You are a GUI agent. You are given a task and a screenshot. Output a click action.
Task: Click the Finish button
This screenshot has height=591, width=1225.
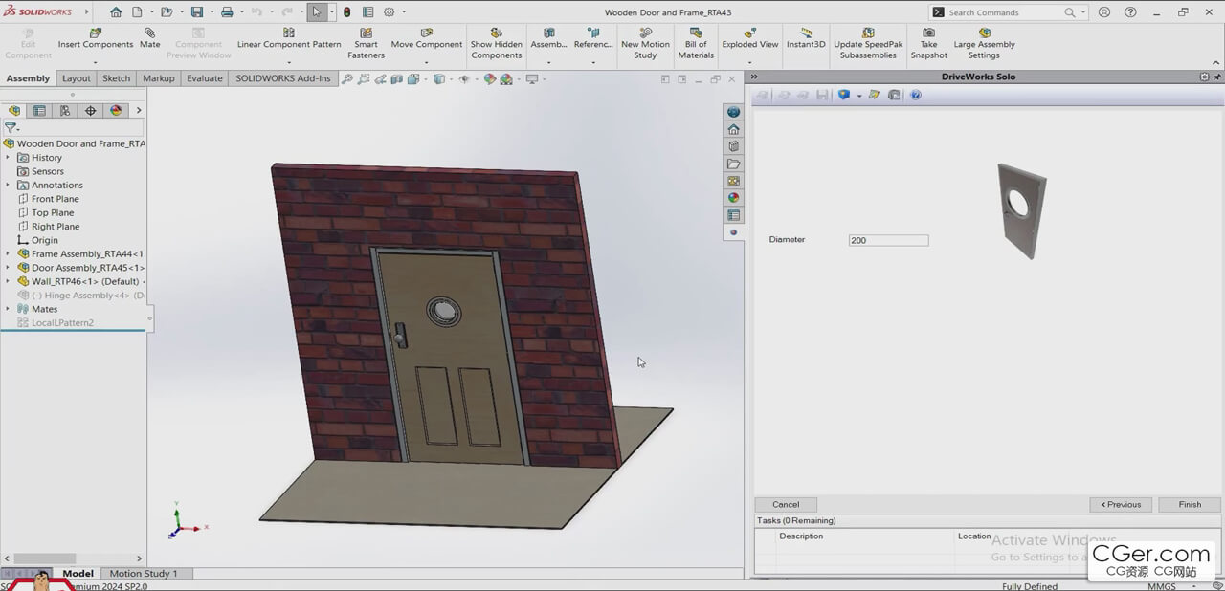1190,504
